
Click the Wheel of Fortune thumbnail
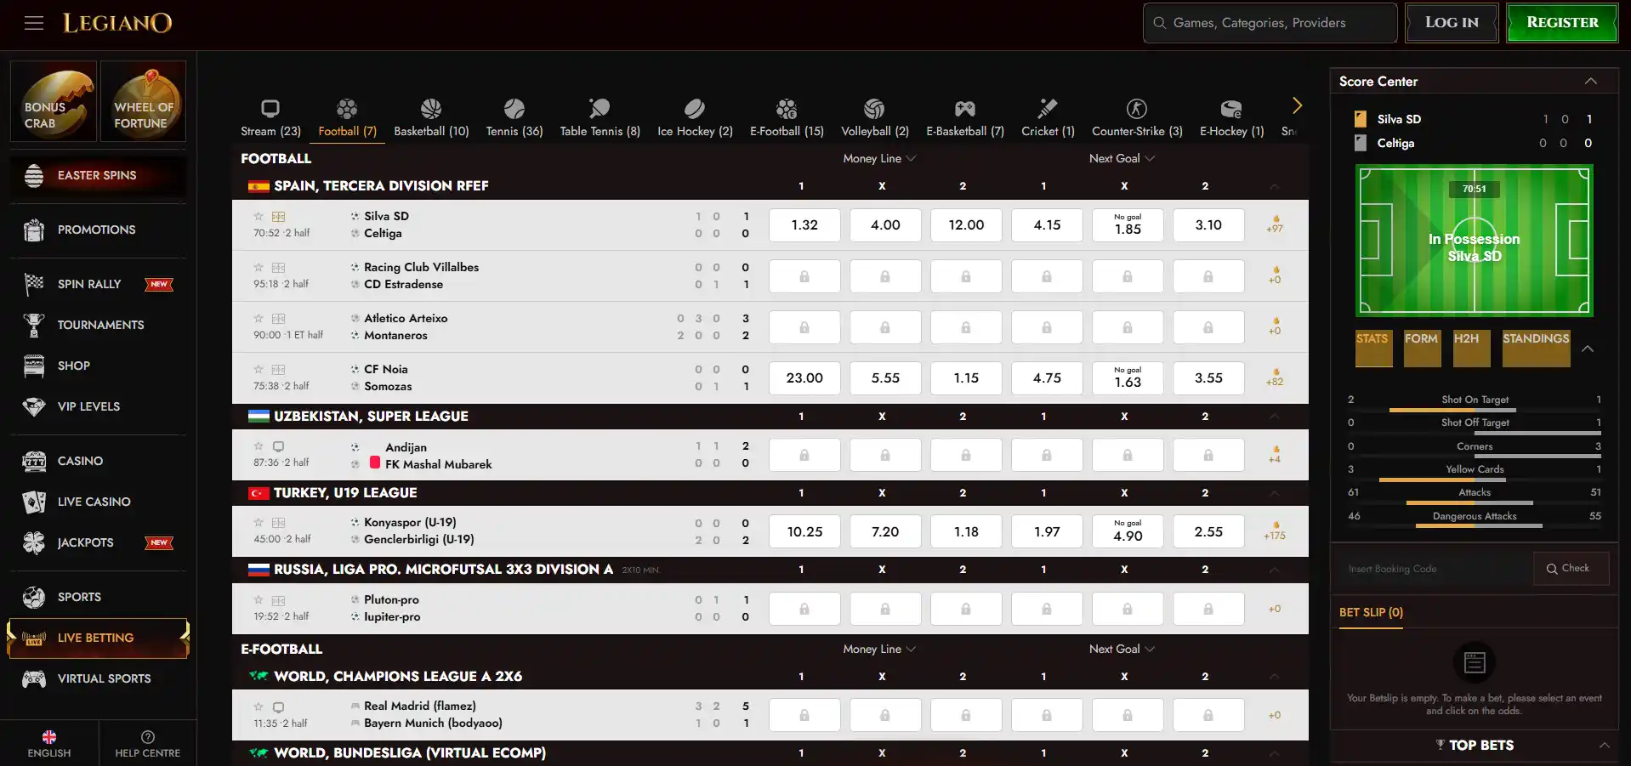(x=143, y=101)
